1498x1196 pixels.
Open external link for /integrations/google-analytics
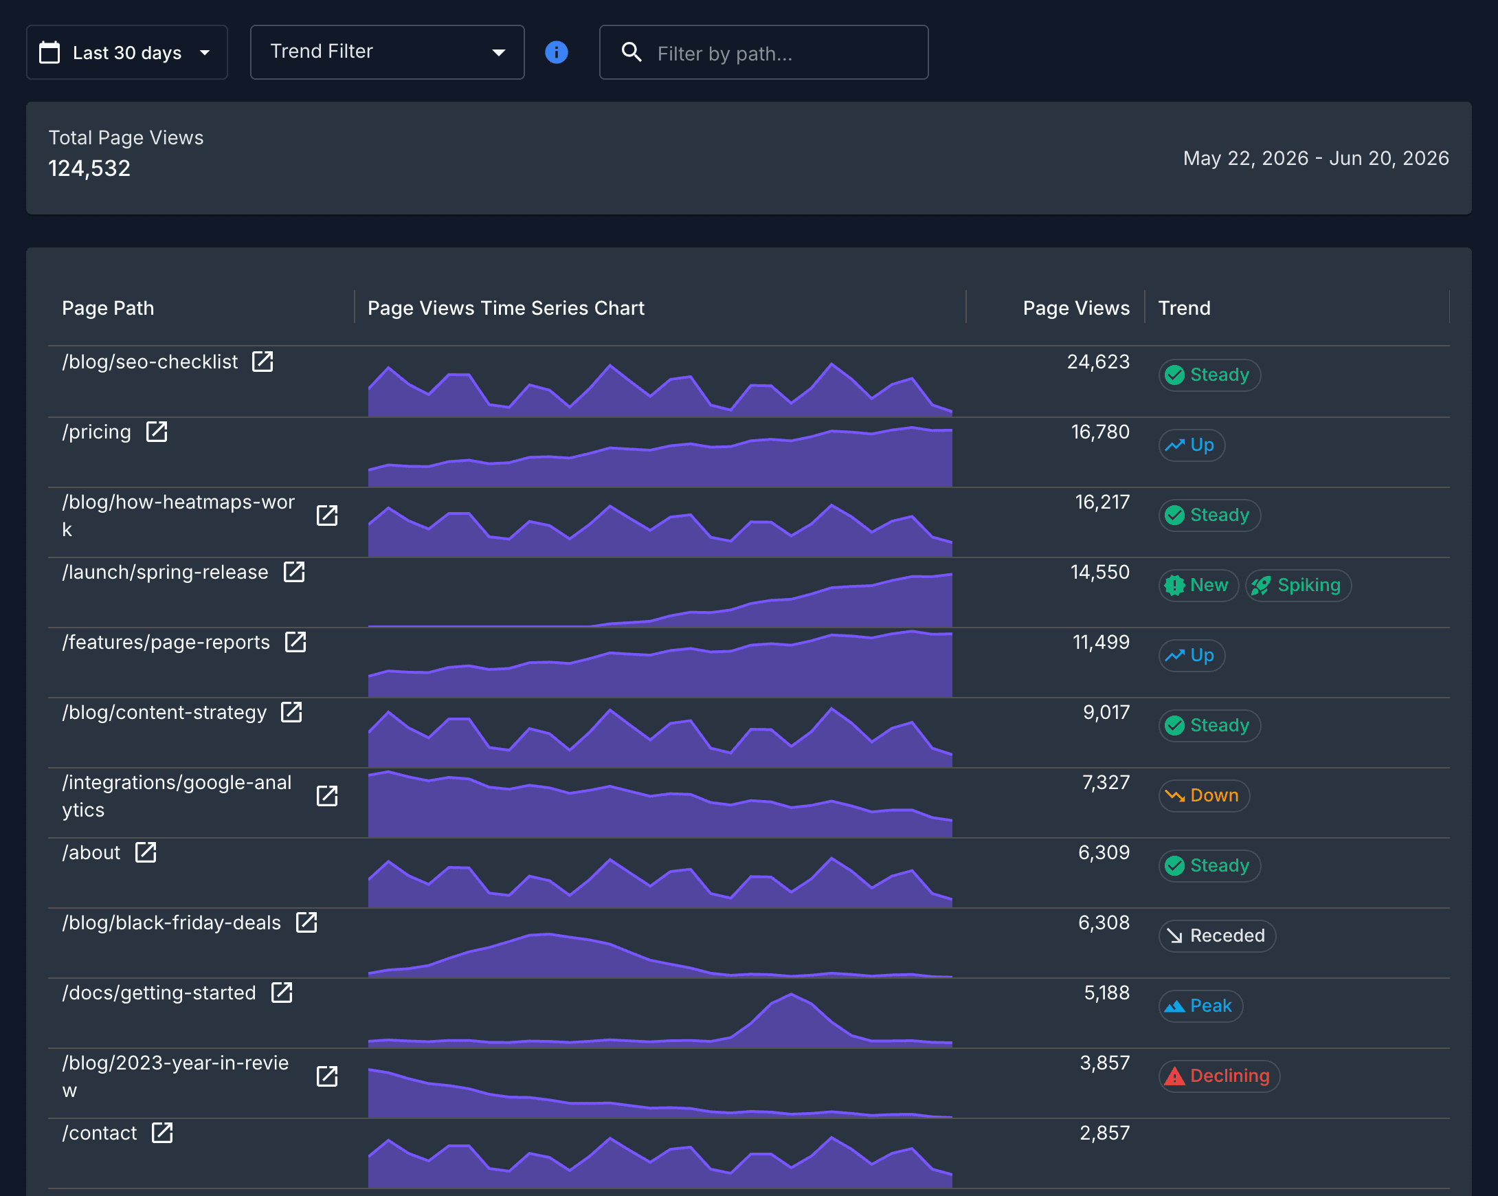(326, 797)
